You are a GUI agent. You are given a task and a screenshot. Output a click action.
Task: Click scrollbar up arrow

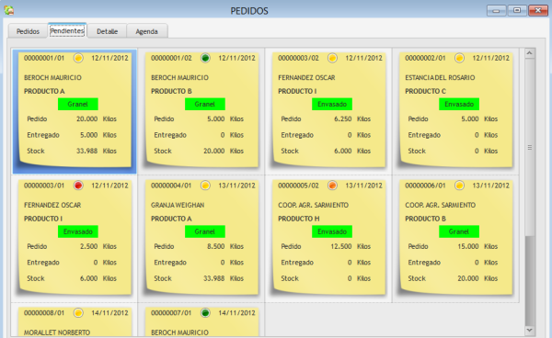click(x=530, y=53)
